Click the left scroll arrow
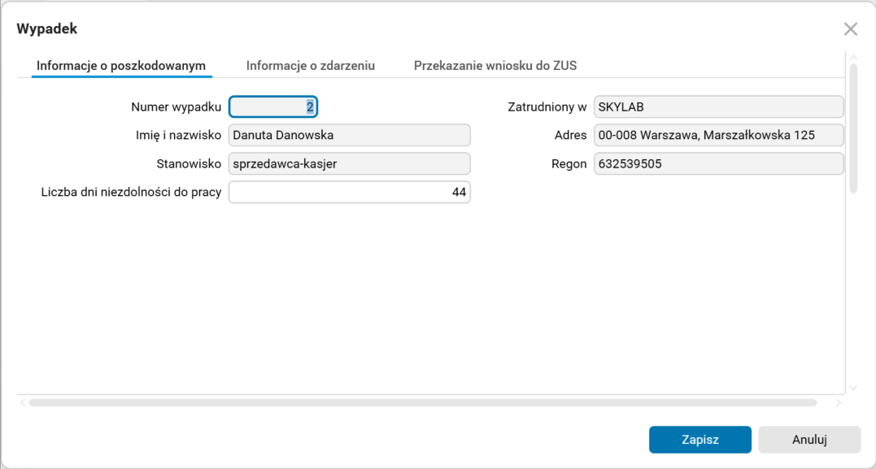 click(22, 402)
